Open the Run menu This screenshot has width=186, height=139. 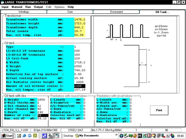[x=28, y=7]
